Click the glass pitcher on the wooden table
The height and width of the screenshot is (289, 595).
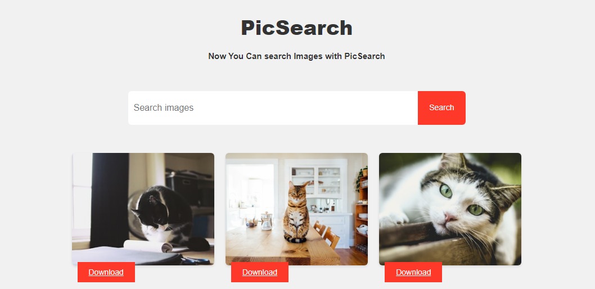[x=267, y=221]
